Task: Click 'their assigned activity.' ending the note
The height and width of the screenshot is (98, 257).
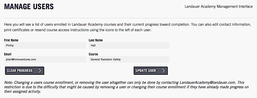Action: coord(22,92)
